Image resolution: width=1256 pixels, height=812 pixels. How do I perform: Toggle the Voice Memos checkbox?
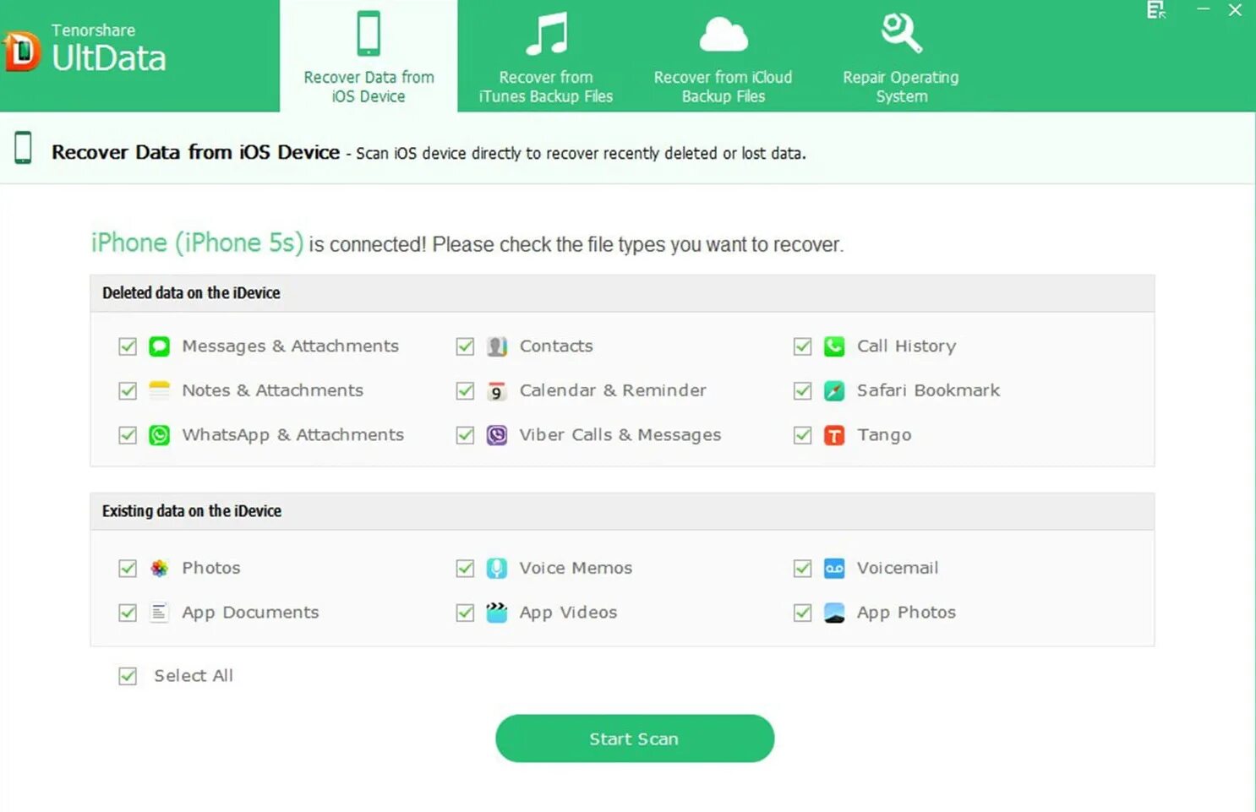(x=465, y=568)
